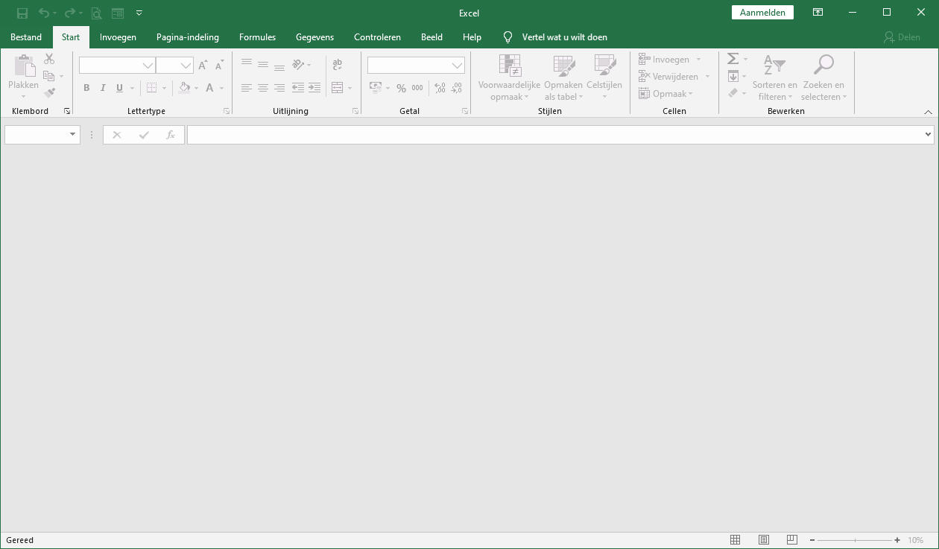Open the Bestand menu

tap(26, 37)
